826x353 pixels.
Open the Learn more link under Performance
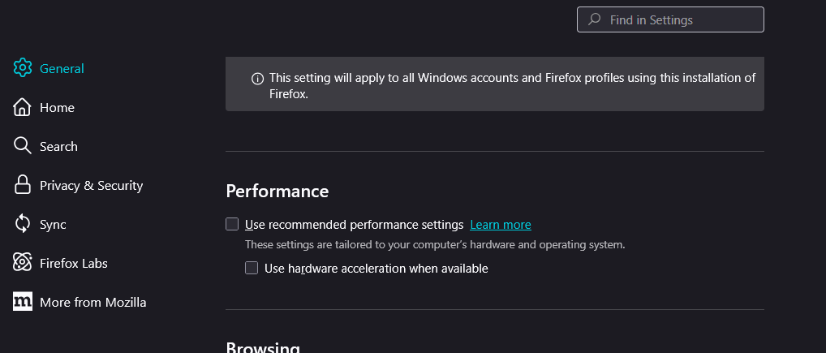pyautogui.click(x=500, y=225)
